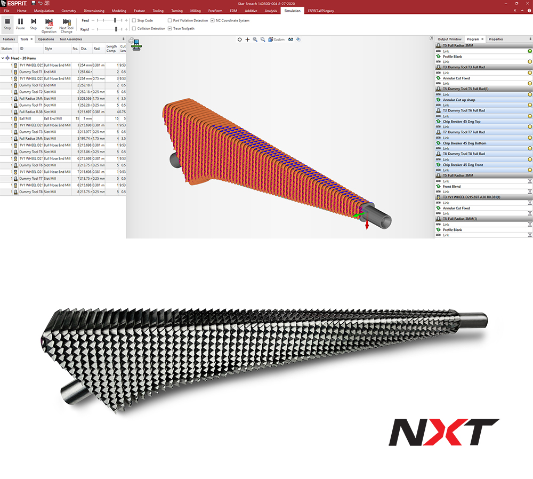This screenshot has width=533, height=479.
Task: Click the viewport maximize icon
Action: coord(431,38)
